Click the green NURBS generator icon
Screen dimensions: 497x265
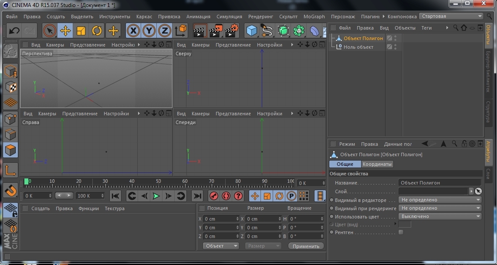pos(284,31)
